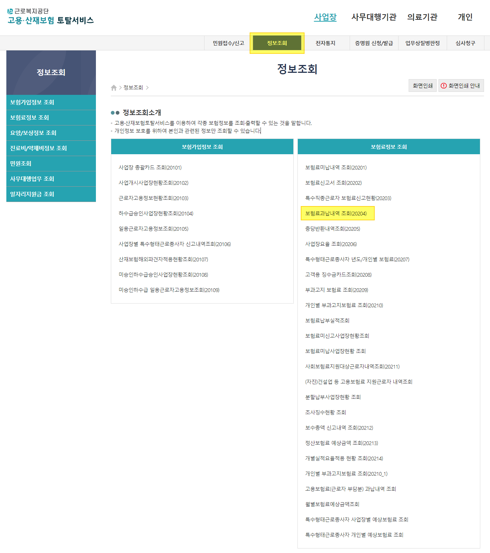This screenshot has height=553, width=490.
Task: Click the 화면인쇄 button
Action: point(422,86)
